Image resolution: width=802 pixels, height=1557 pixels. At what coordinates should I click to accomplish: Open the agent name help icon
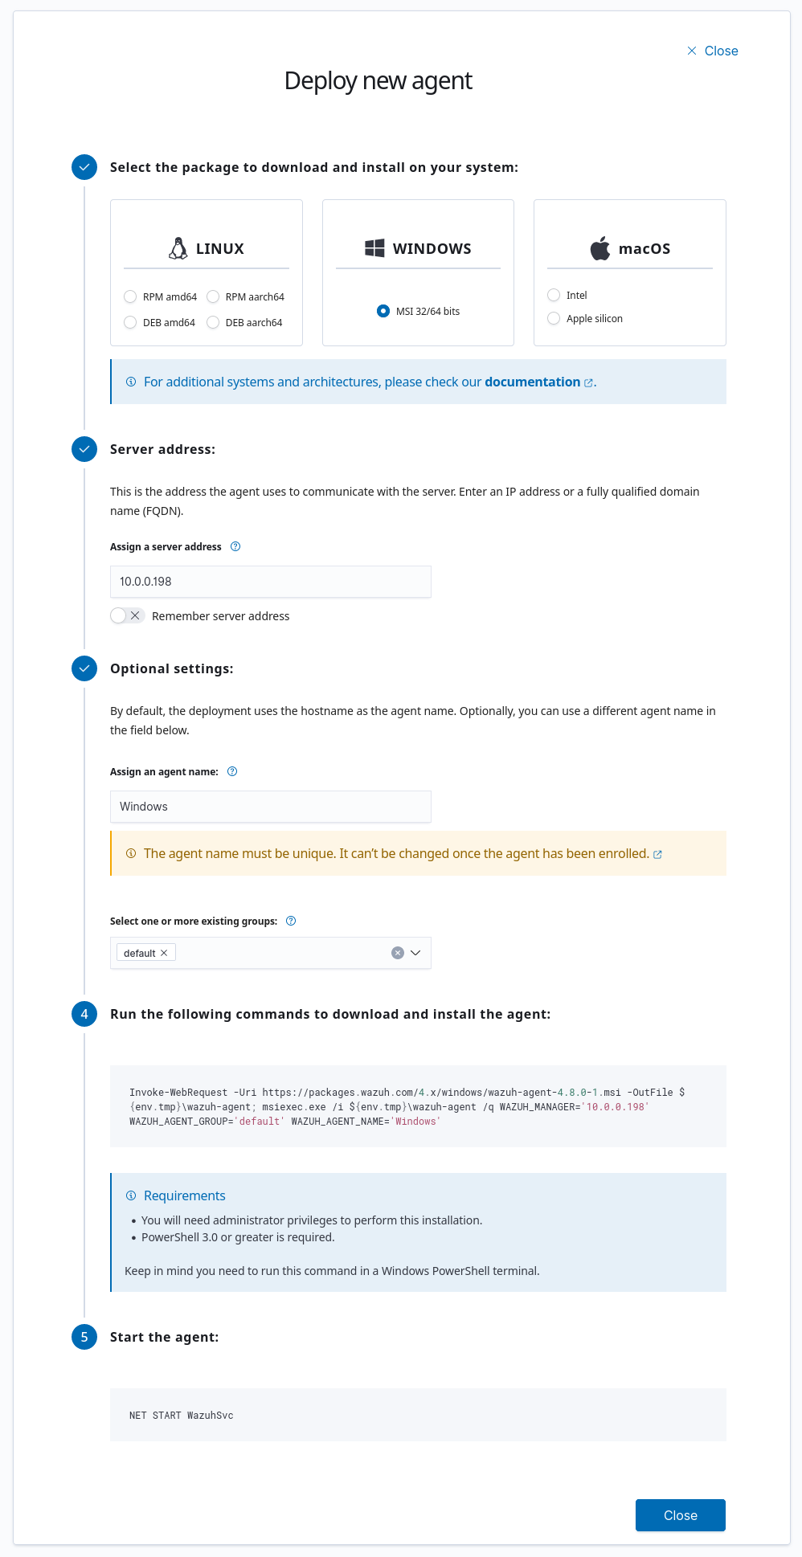click(231, 771)
